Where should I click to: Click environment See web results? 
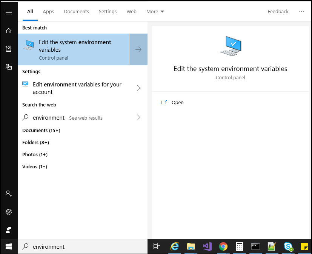(x=68, y=118)
